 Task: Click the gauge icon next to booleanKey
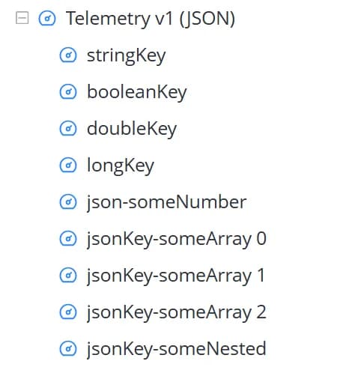pos(68,91)
